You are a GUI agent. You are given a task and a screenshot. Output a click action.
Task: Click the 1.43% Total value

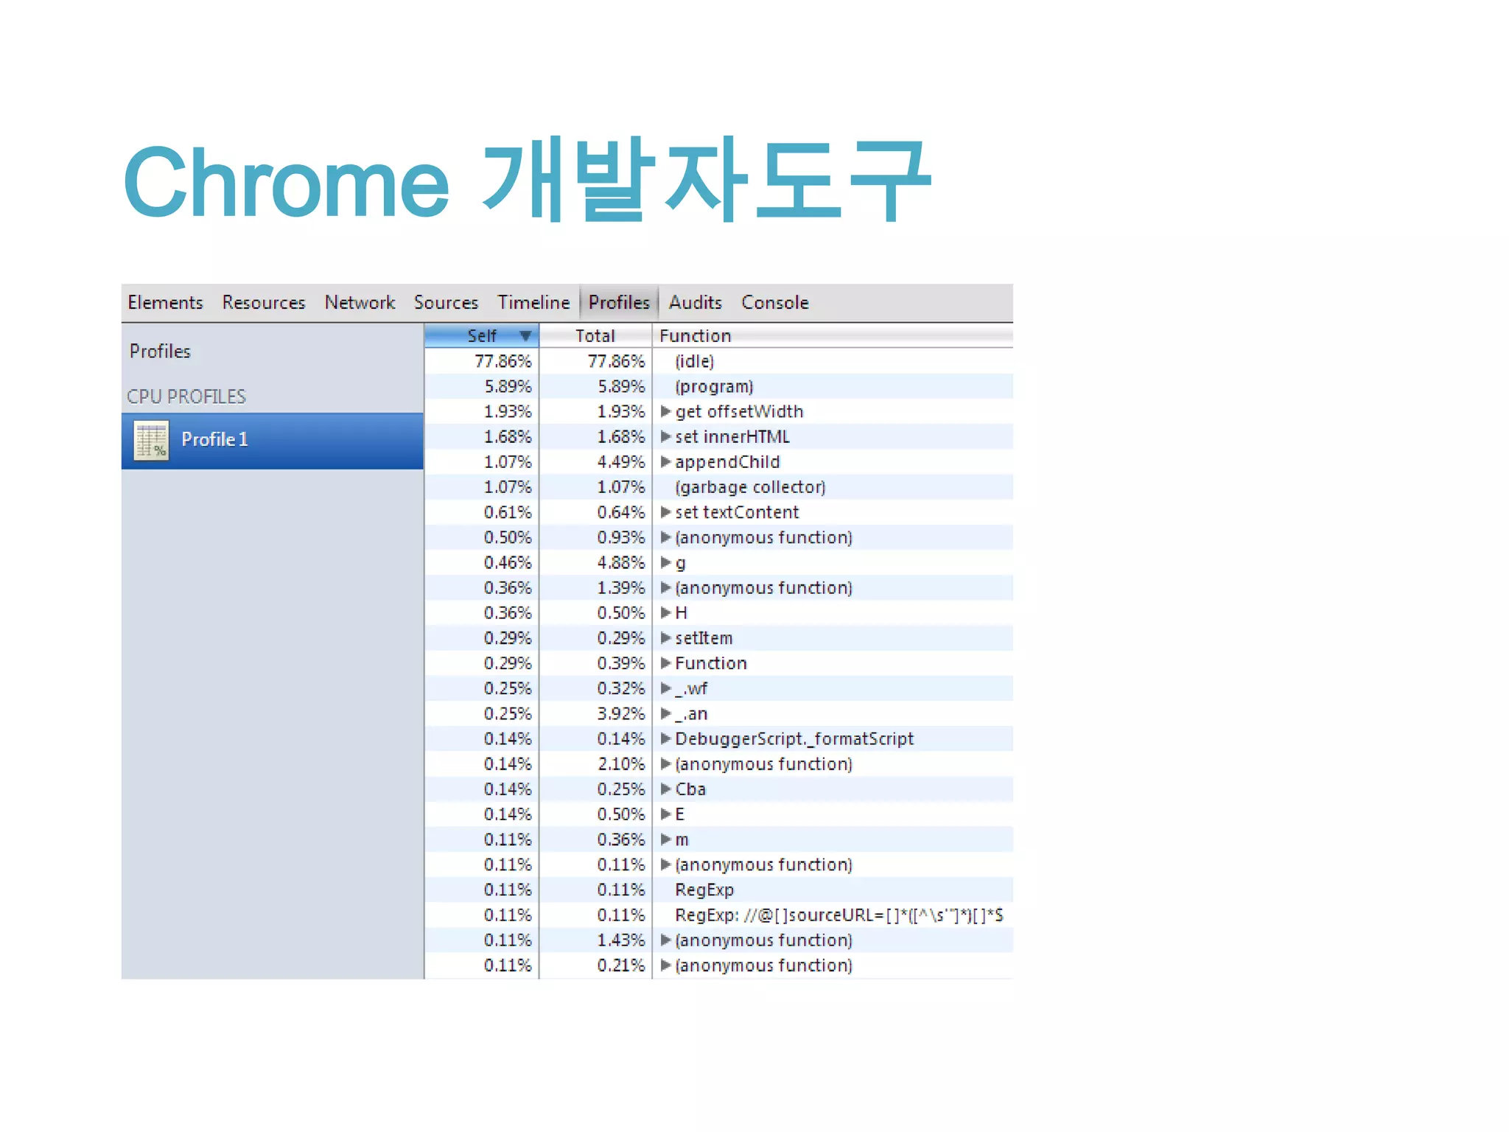[x=620, y=940]
